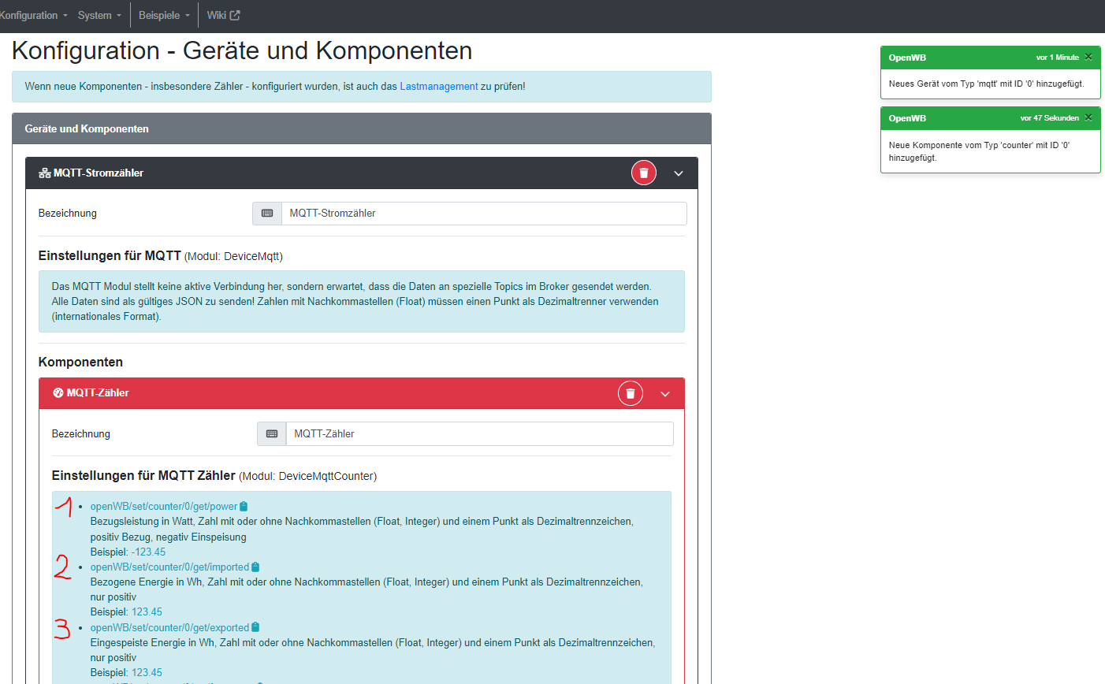Click the external-link icon next to Wiki
Screen dimensions: 1105x684
[x=235, y=15]
